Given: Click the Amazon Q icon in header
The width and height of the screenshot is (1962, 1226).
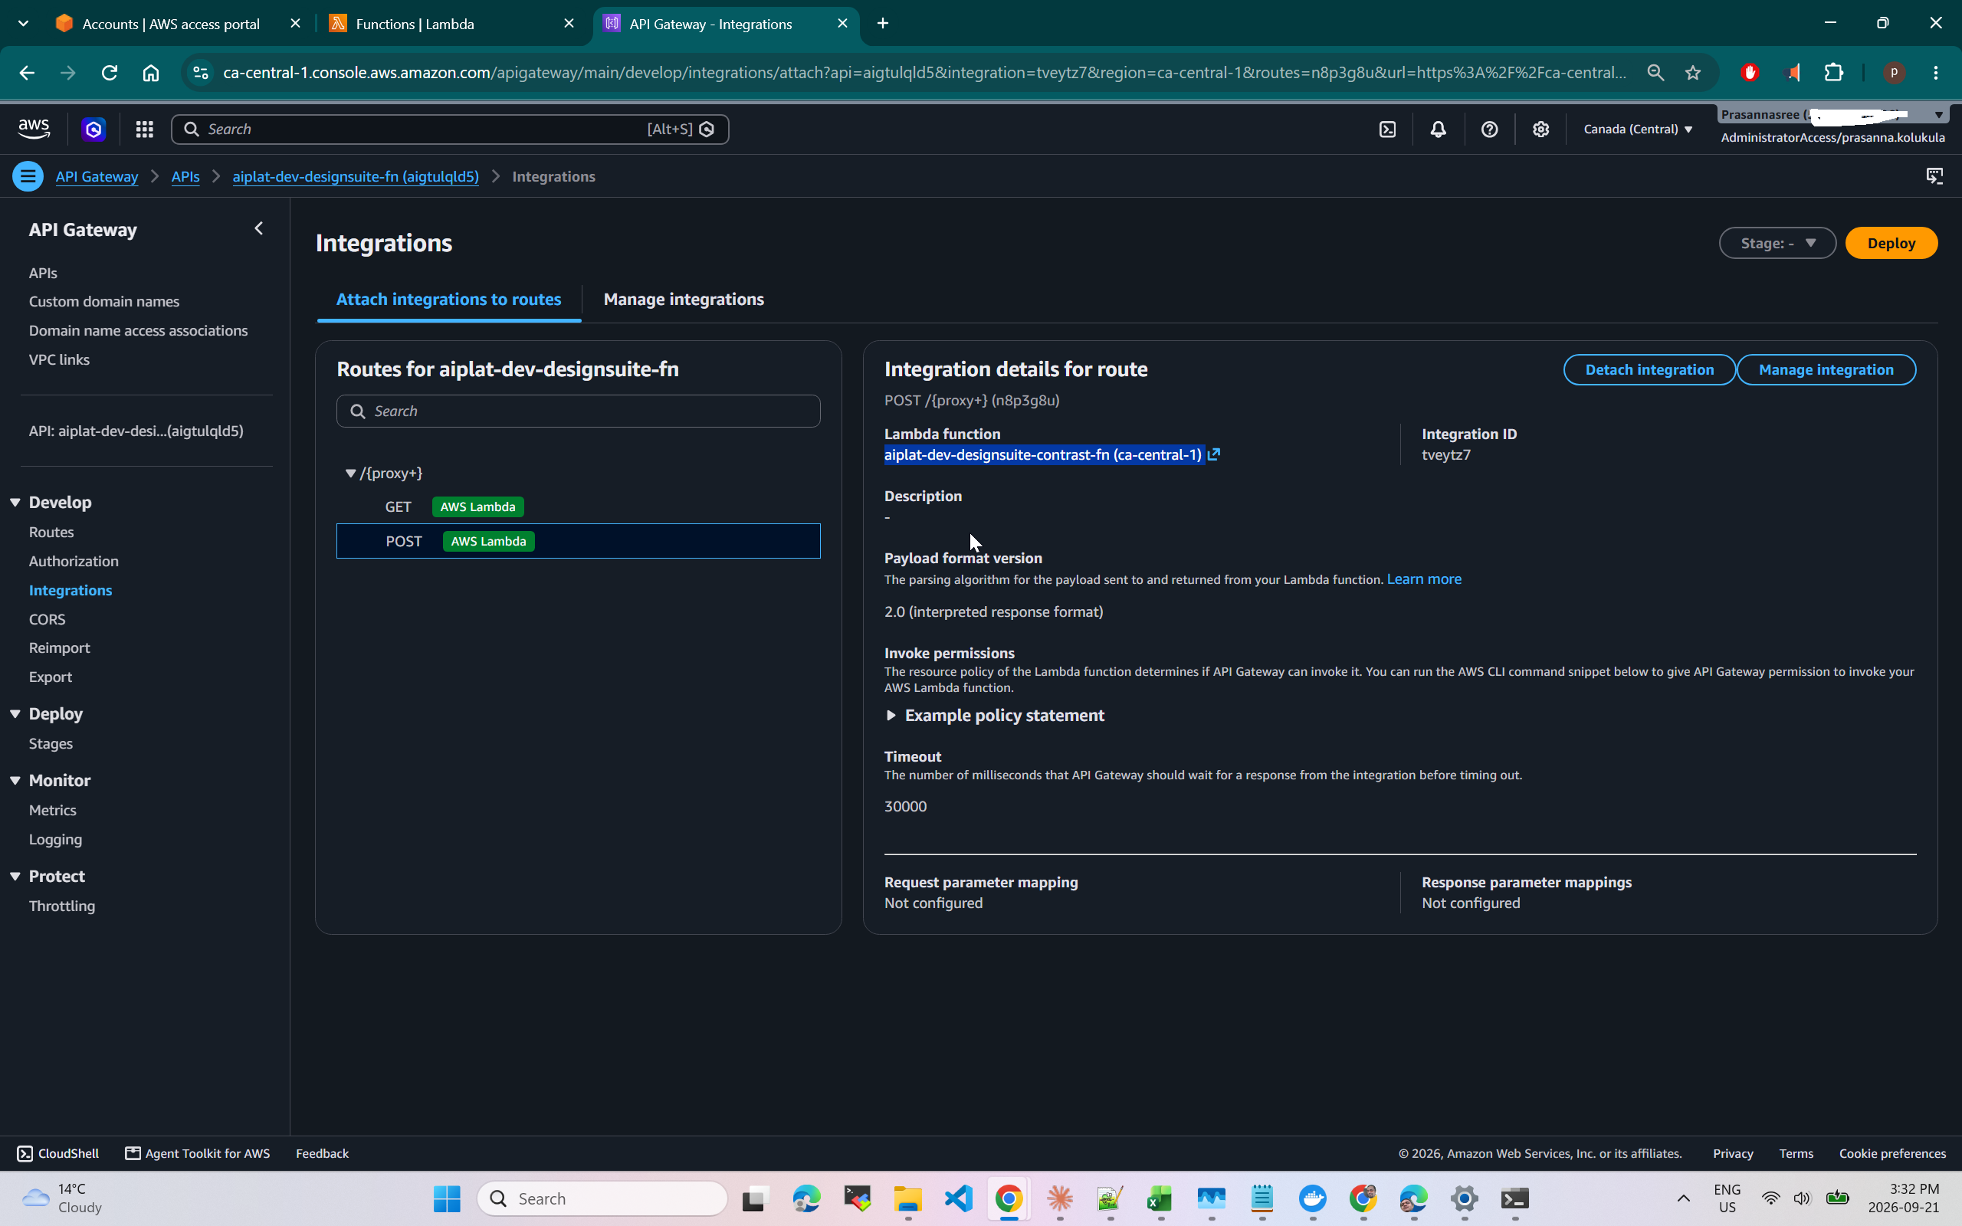Looking at the screenshot, I should click(94, 129).
